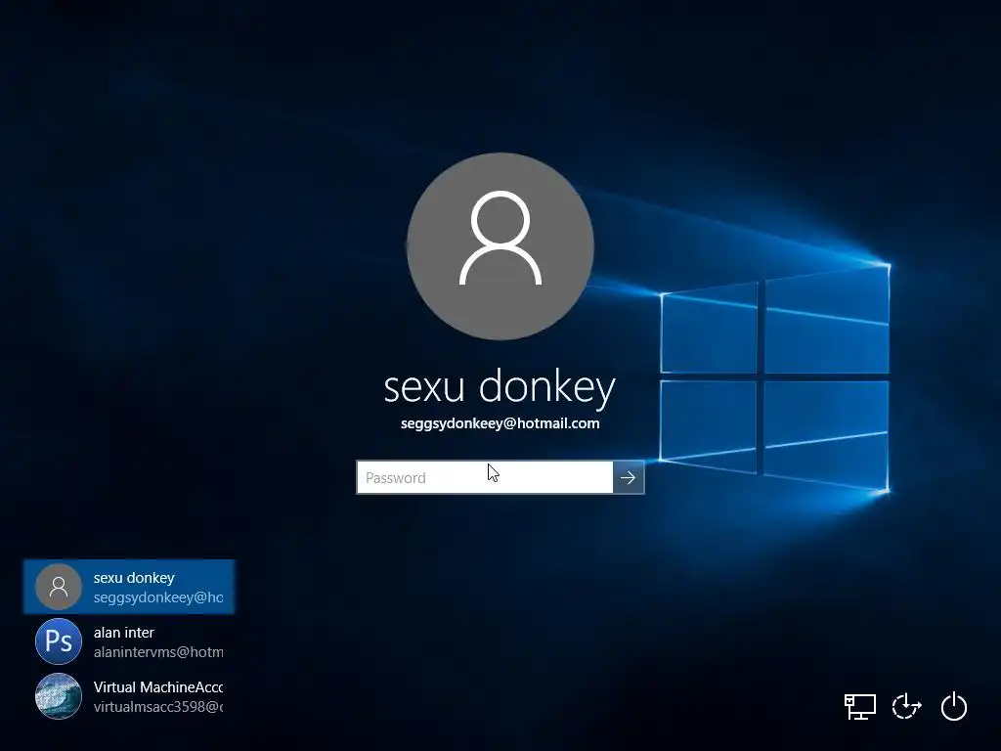
Task: Click the large user profile picture
Action: tap(500, 246)
